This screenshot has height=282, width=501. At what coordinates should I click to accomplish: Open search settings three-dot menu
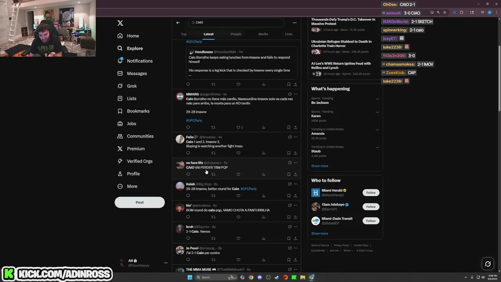tap(295, 23)
